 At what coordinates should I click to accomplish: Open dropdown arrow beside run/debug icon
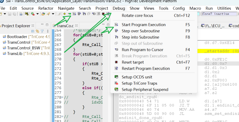(37, 14)
